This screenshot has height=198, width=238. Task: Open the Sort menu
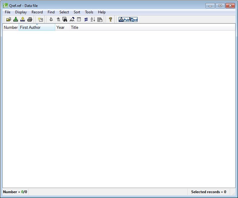tap(77, 12)
